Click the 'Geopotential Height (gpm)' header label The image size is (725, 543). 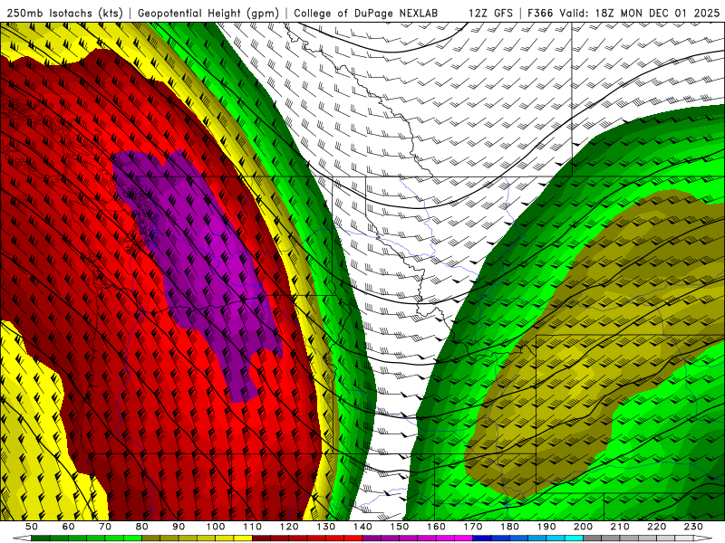(x=208, y=14)
